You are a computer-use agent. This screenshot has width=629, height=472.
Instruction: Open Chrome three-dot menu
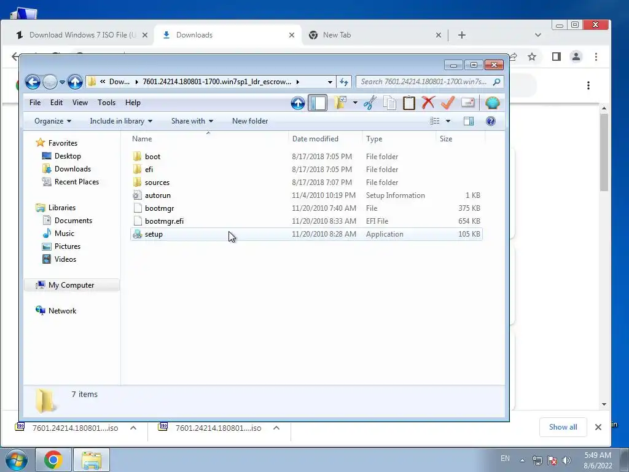click(596, 57)
